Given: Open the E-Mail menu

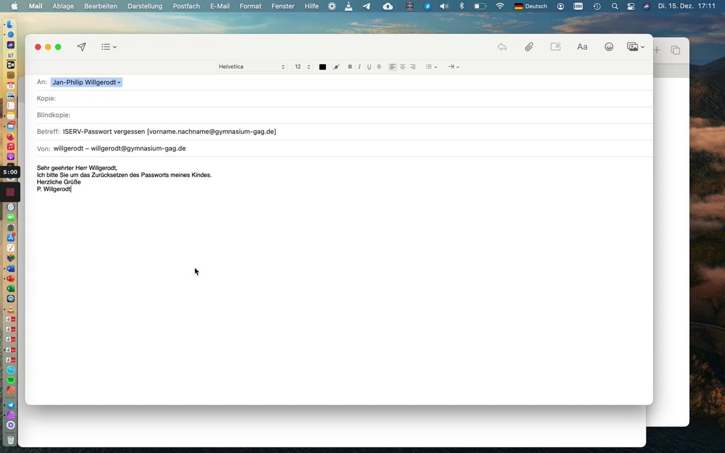Looking at the screenshot, I should [220, 6].
